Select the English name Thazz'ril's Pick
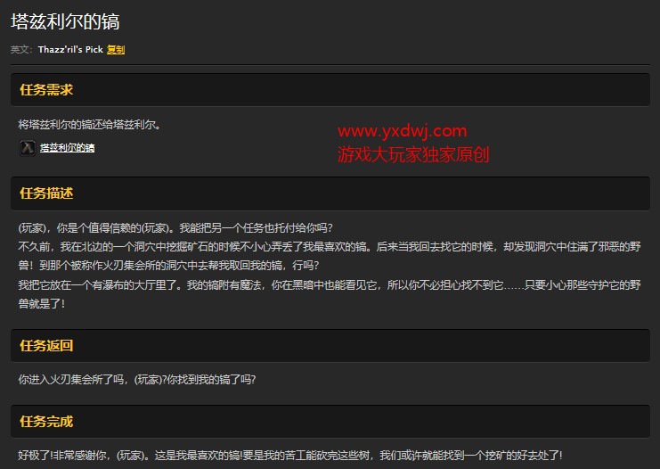This screenshot has height=469, width=660. [x=69, y=50]
